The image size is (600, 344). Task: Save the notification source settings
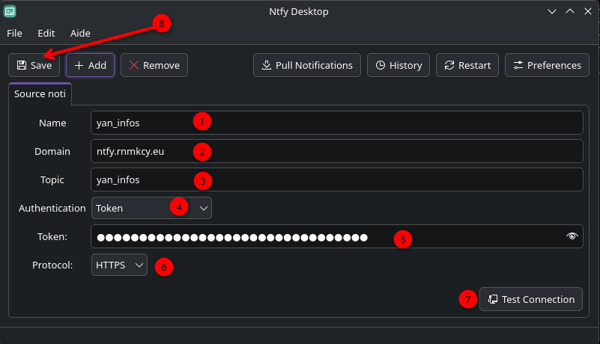tap(34, 65)
